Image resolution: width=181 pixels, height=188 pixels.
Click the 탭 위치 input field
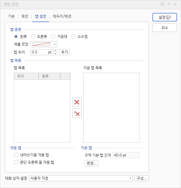pos(41,52)
